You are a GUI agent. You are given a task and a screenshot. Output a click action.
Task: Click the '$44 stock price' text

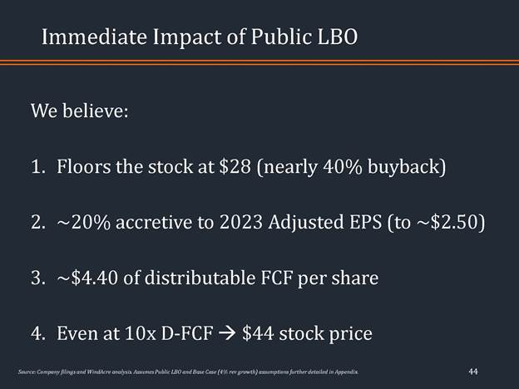click(307, 334)
